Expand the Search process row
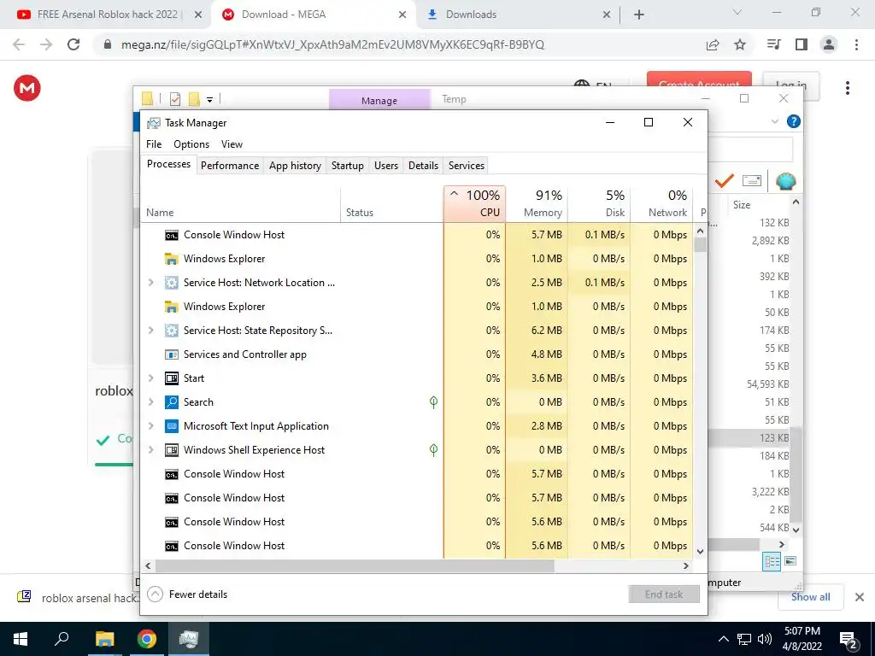875x656 pixels. click(150, 402)
